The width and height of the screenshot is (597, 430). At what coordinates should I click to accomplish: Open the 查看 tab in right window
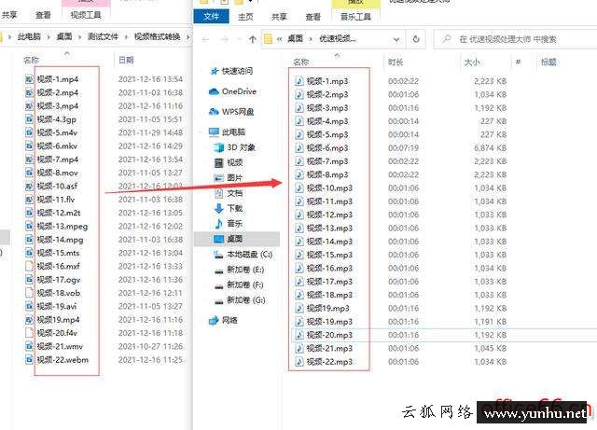[313, 17]
